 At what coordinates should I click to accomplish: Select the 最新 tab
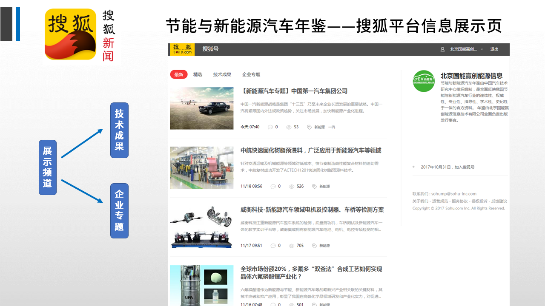click(179, 74)
